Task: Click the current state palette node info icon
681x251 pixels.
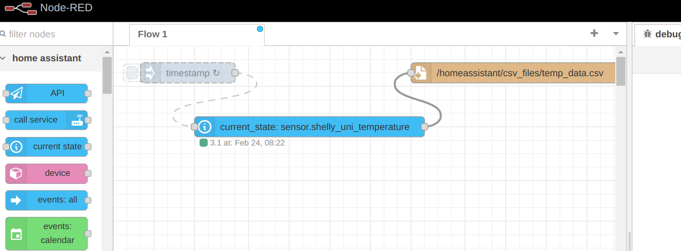Action: click(17, 147)
